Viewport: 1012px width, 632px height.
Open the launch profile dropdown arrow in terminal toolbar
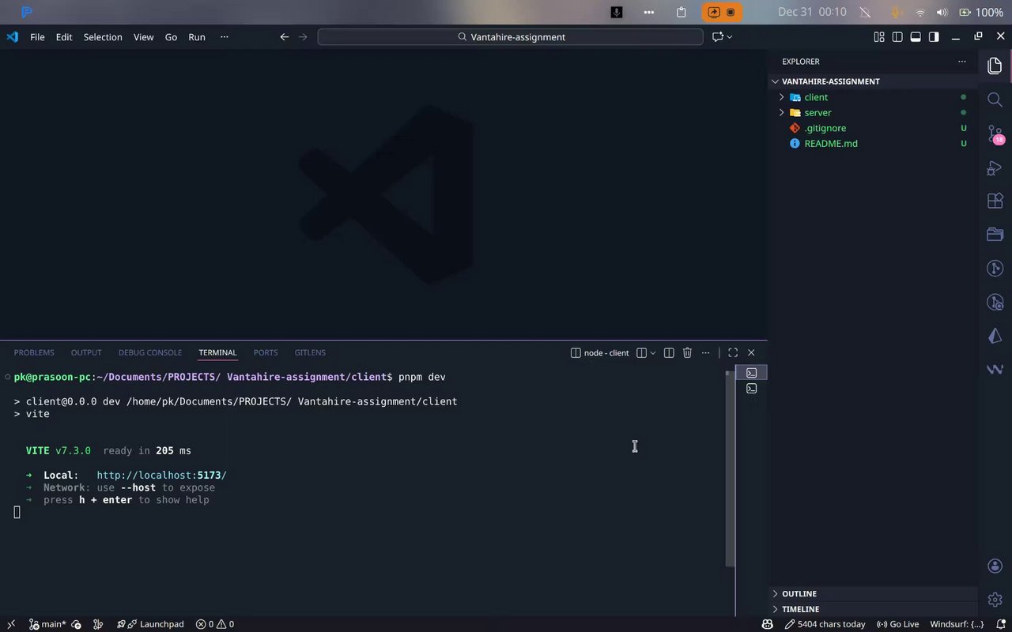point(653,353)
